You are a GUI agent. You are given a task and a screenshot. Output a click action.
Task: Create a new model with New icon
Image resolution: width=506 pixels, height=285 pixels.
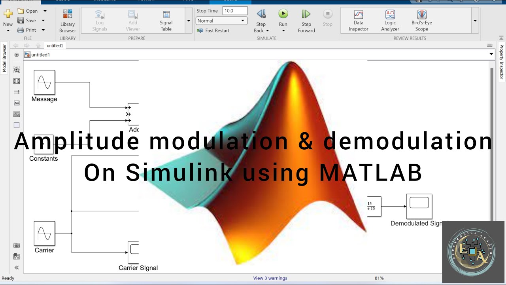click(8, 14)
